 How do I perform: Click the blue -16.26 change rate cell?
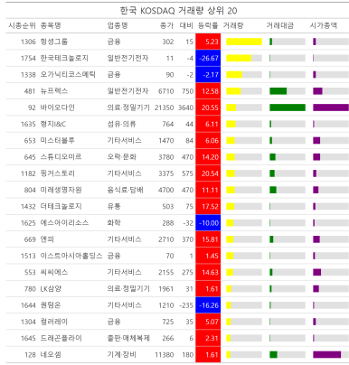(x=208, y=305)
